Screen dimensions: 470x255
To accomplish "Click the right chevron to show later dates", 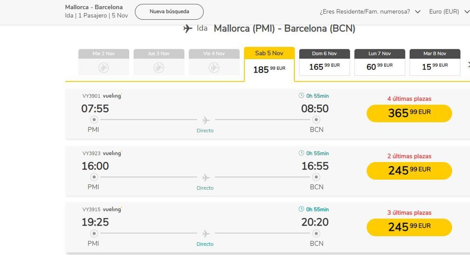I will click(468, 65).
